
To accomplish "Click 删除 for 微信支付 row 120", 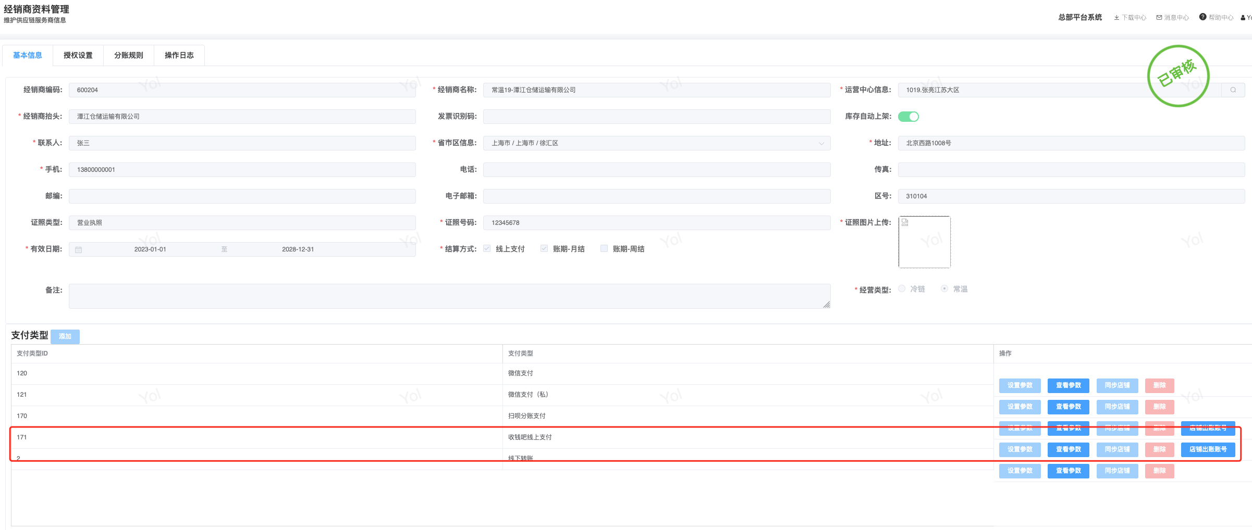I will (1160, 386).
